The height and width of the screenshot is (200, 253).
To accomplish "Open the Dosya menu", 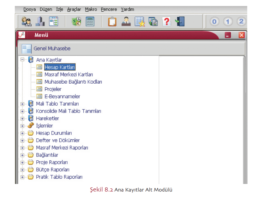I will click(29, 9).
